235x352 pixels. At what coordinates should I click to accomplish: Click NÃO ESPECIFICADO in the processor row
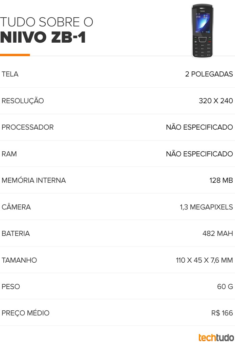[x=199, y=127]
